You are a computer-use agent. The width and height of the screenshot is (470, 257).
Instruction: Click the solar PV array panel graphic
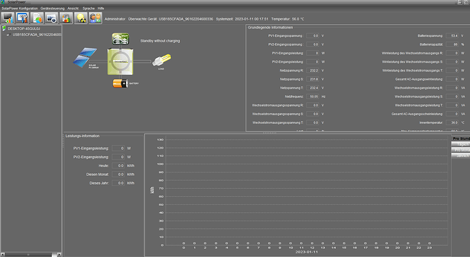click(85, 57)
